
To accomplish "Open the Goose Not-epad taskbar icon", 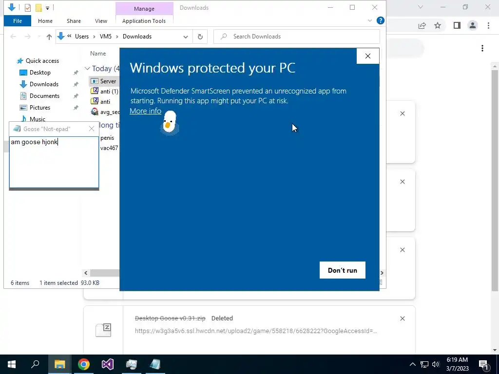I will 155,364.
